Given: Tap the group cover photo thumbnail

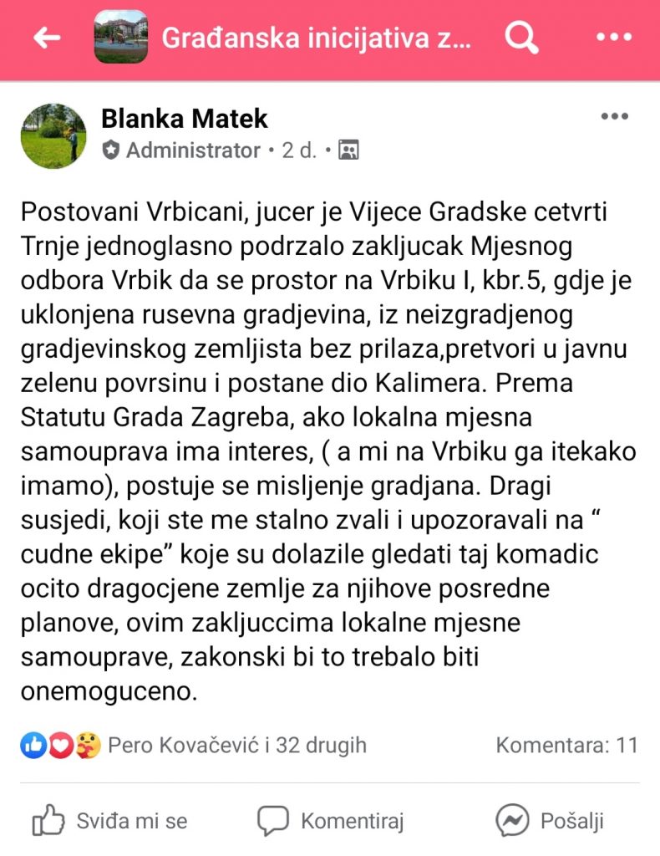Looking at the screenshot, I should click(x=121, y=38).
